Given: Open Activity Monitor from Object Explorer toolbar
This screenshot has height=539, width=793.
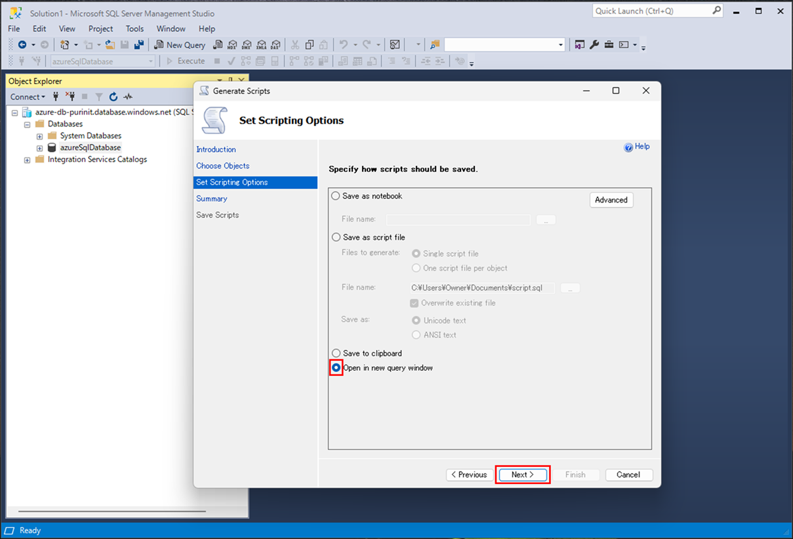Looking at the screenshot, I should point(128,97).
